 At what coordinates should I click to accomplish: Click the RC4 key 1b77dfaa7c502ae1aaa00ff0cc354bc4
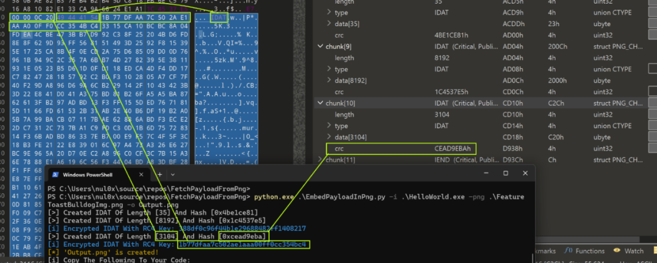coord(243,244)
